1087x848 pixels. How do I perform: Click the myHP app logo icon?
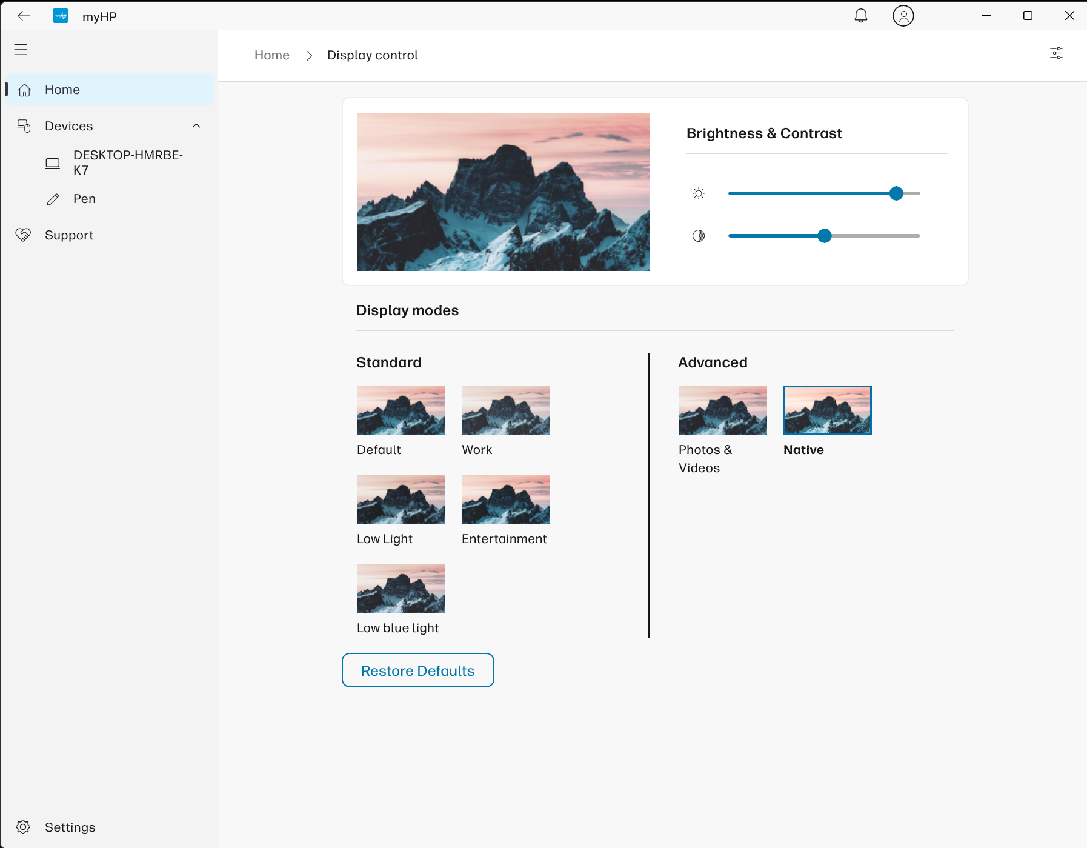tap(61, 16)
